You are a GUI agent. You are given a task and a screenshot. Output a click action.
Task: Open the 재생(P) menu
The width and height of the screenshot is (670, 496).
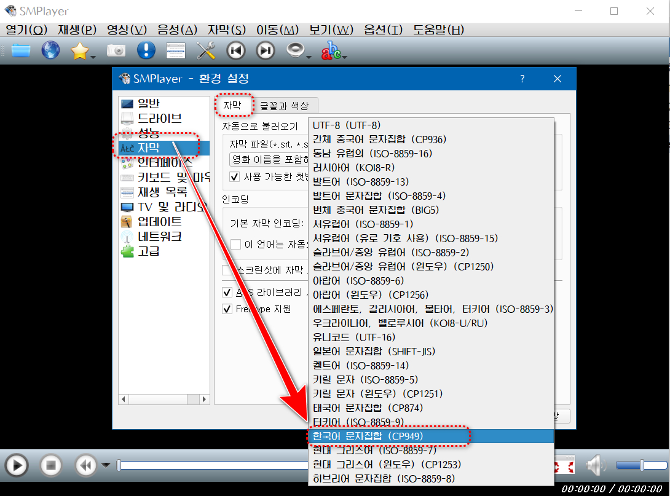77,30
